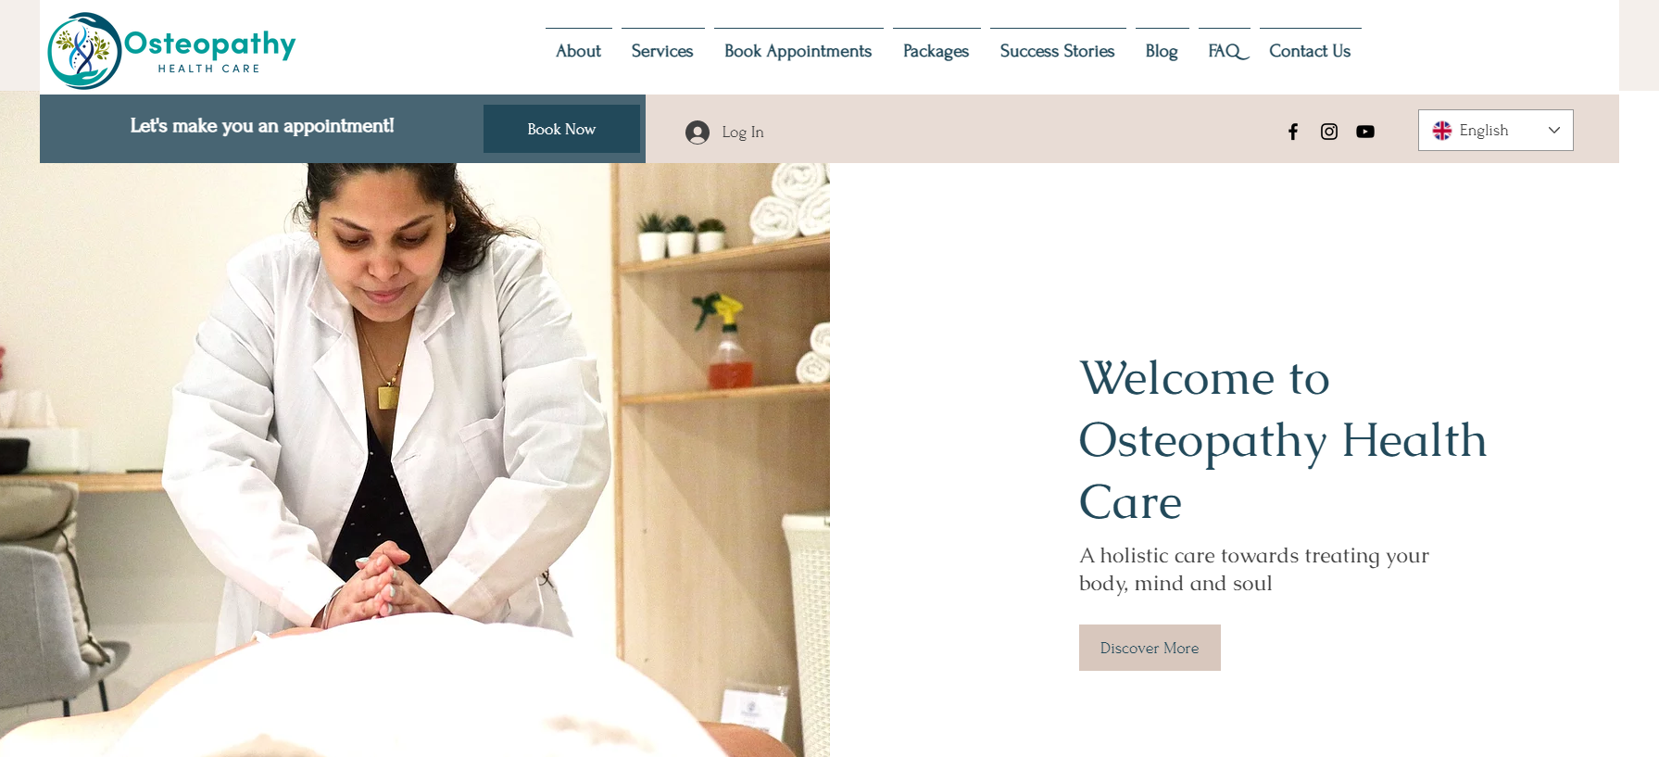Go to the About page
Viewport: 1659px width, 757px height.
[578, 51]
